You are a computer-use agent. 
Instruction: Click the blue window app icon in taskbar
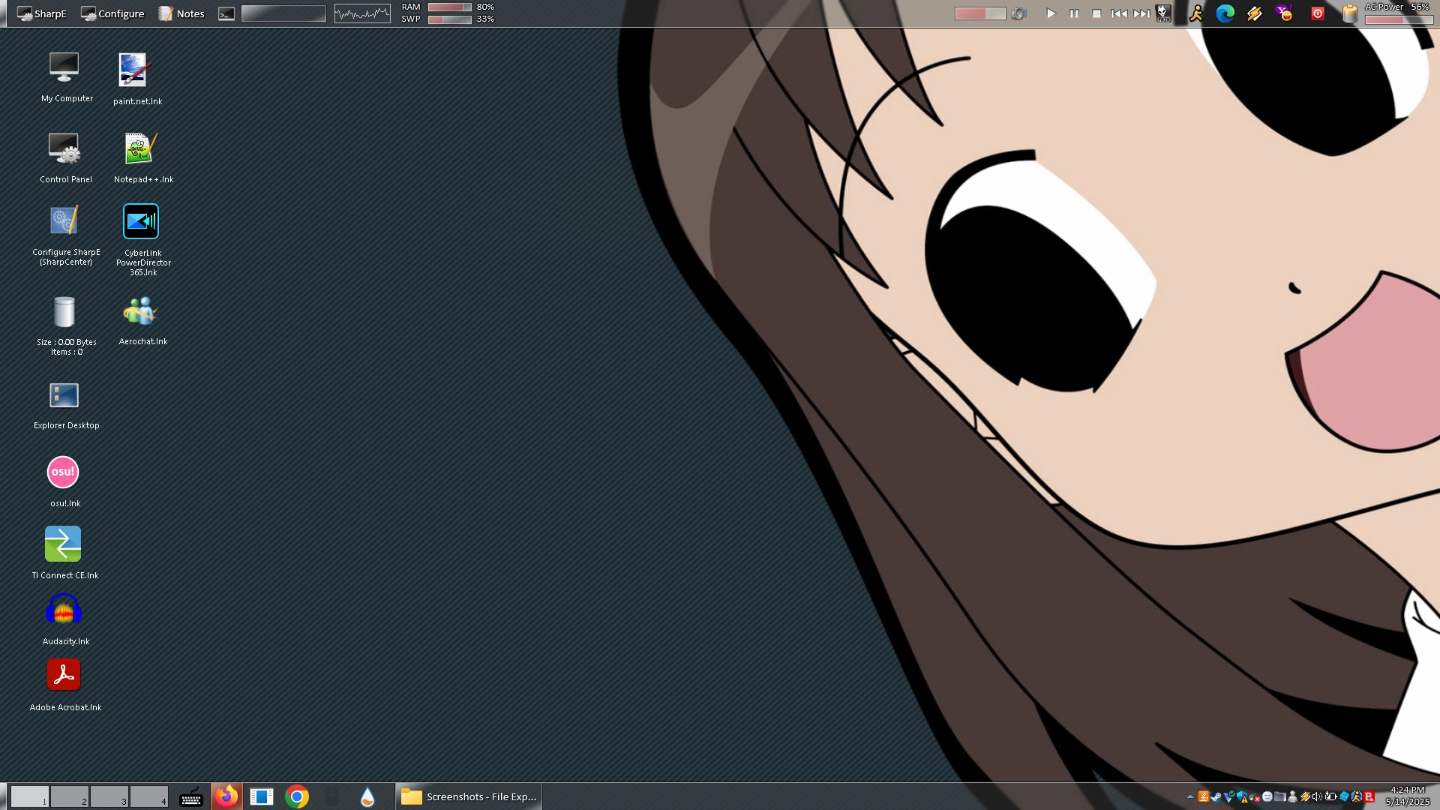click(x=262, y=796)
